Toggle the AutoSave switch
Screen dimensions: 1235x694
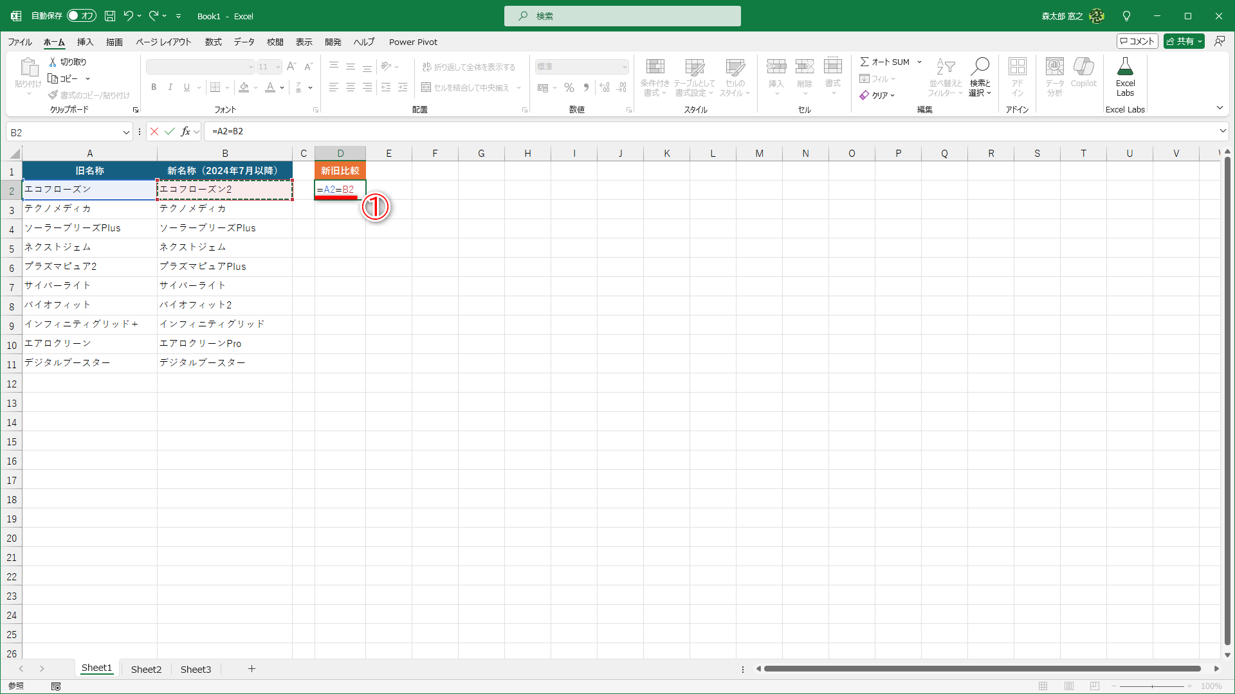tap(82, 16)
